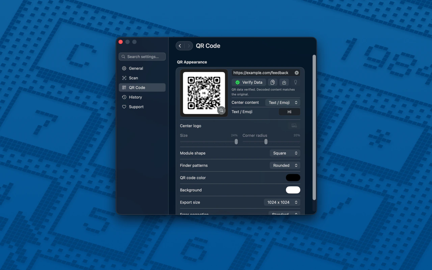Open the General settings page

(142, 69)
